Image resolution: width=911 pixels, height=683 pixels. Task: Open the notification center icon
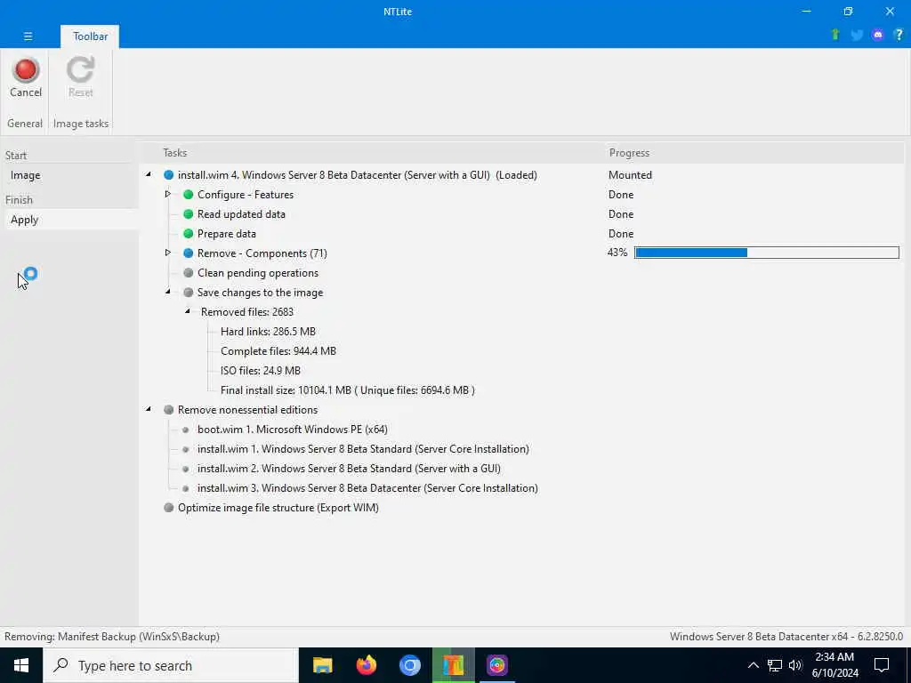[x=882, y=665]
